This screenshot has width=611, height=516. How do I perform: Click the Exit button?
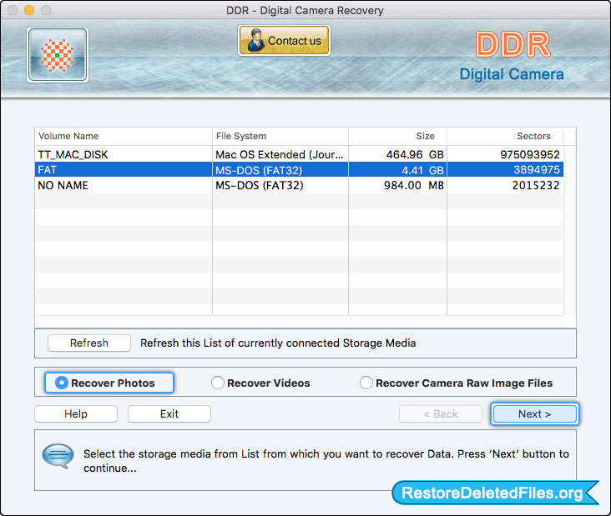[169, 413]
